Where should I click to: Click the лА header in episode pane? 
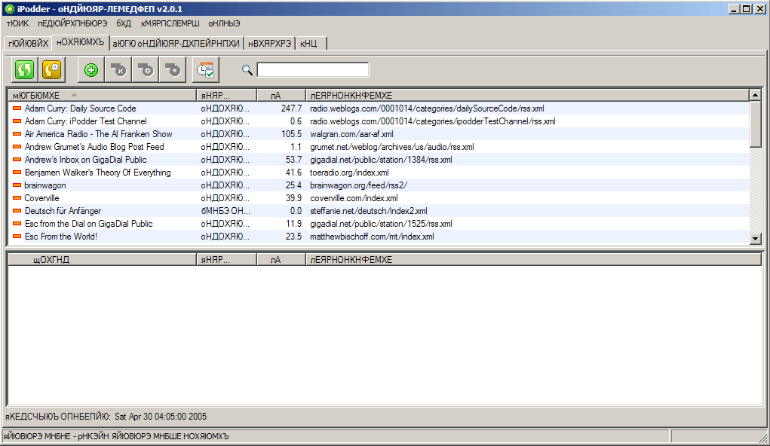pyautogui.click(x=281, y=260)
